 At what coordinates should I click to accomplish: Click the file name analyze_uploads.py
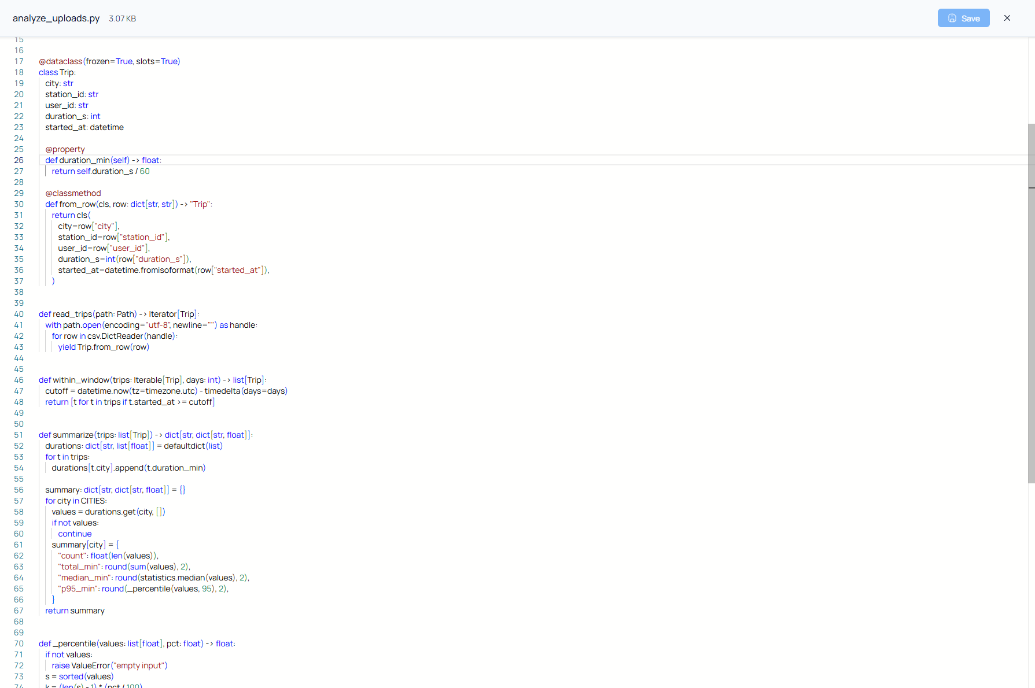tap(56, 18)
